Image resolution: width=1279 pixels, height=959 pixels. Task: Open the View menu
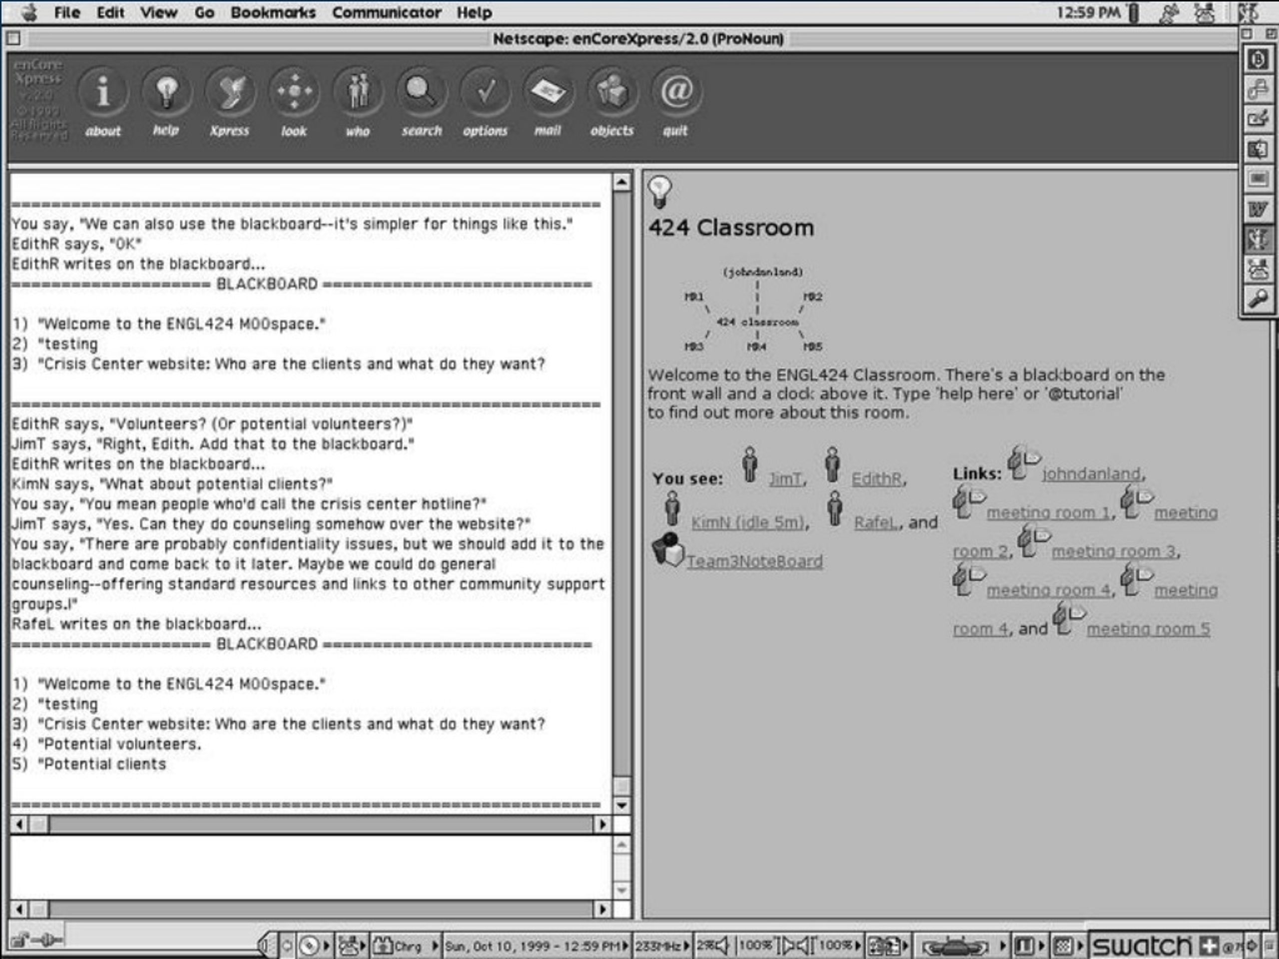(158, 12)
